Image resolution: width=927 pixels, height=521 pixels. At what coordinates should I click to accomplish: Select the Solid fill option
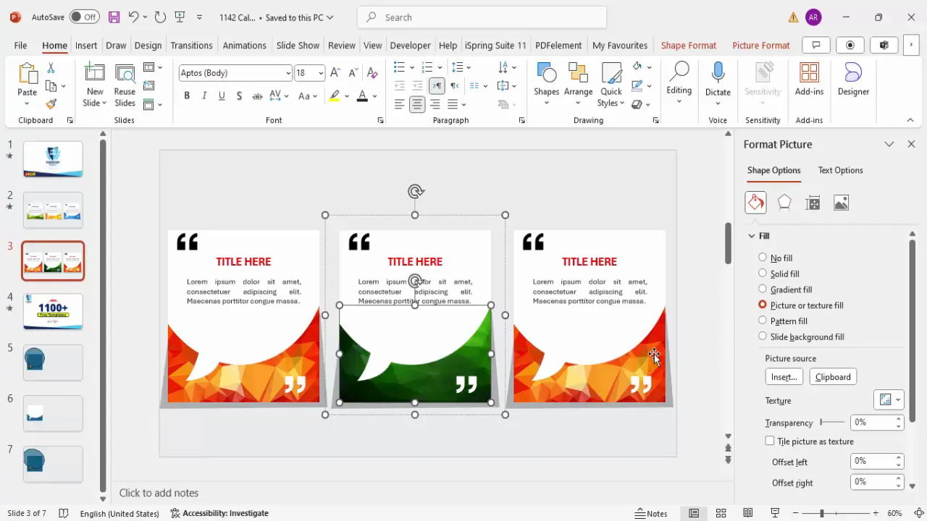pyautogui.click(x=763, y=274)
